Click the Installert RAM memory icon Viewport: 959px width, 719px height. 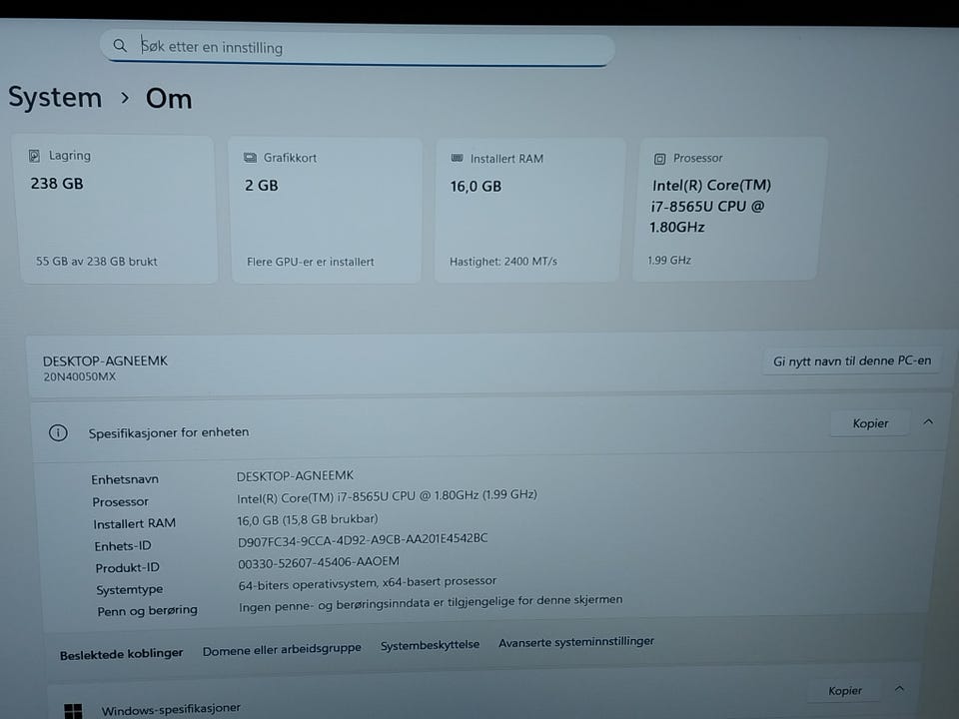457,158
